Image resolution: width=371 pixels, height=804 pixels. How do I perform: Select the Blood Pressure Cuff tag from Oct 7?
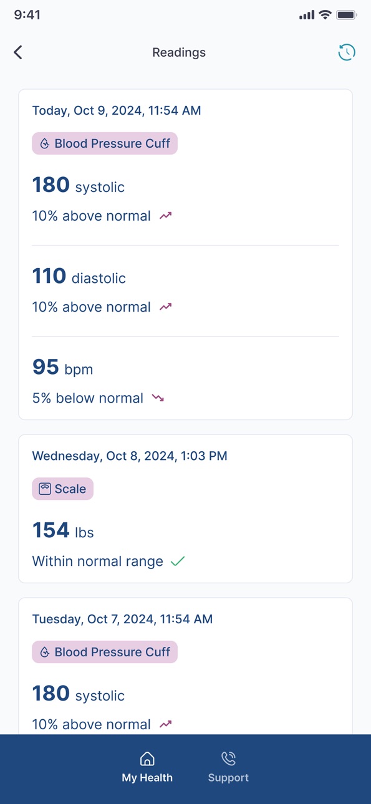click(105, 652)
